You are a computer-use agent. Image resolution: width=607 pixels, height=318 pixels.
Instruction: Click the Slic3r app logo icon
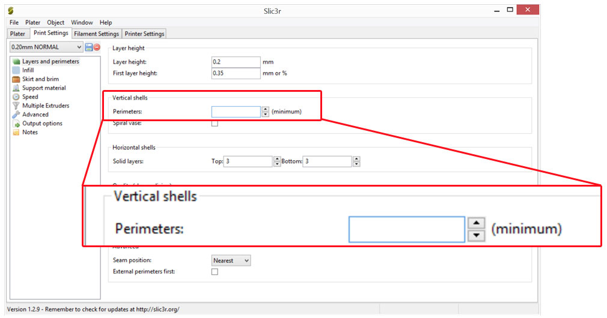coord(11,11)
